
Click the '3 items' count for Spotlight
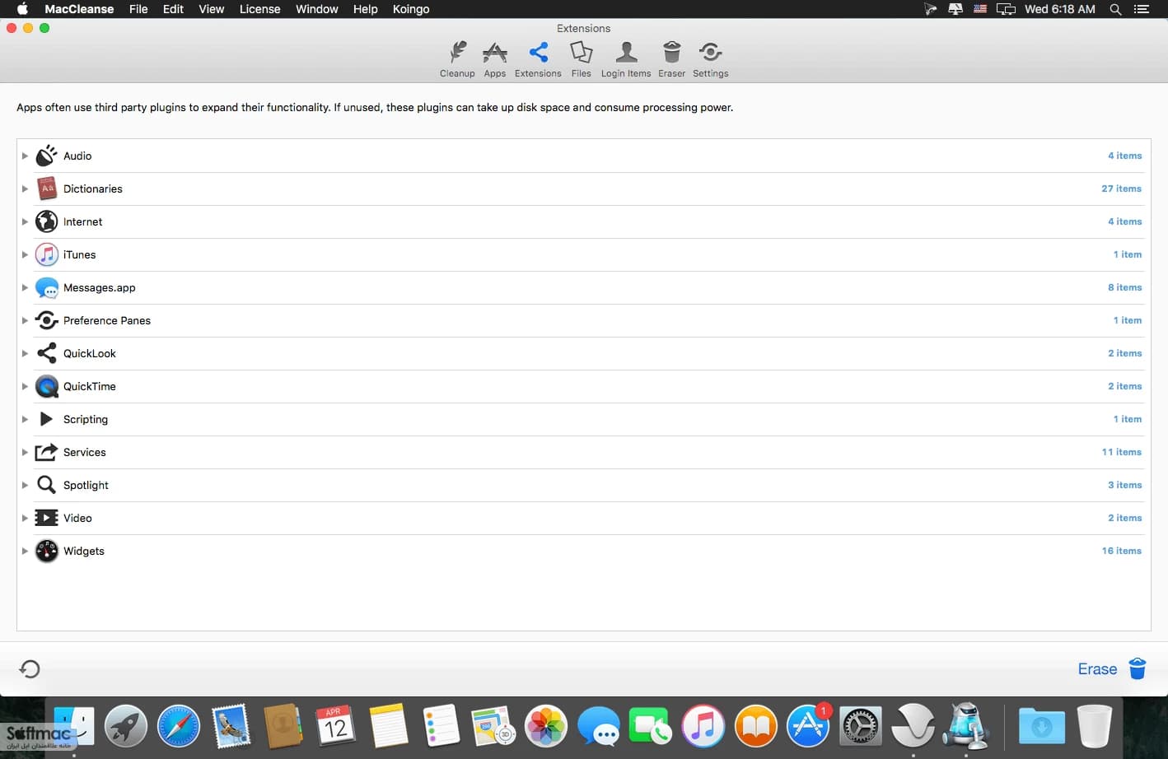(1124, 485)
